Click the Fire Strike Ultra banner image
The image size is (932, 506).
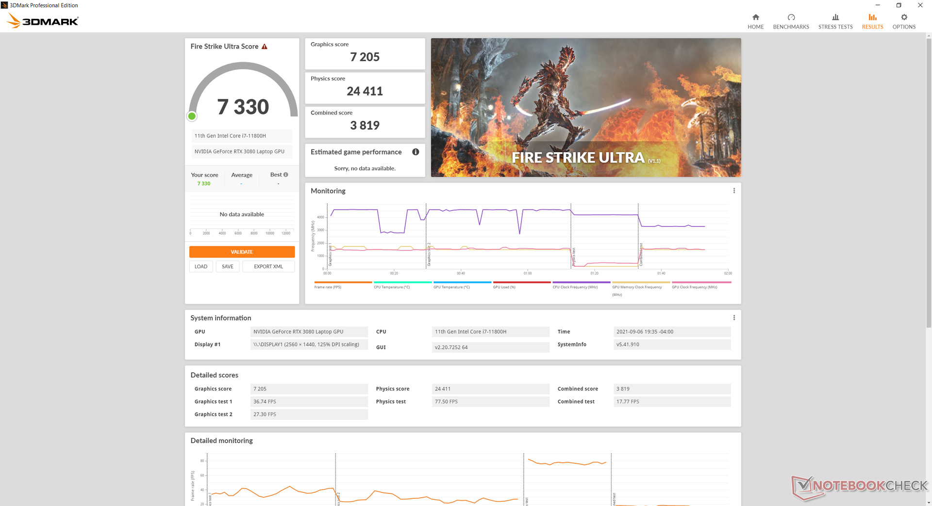coord(585,107)
